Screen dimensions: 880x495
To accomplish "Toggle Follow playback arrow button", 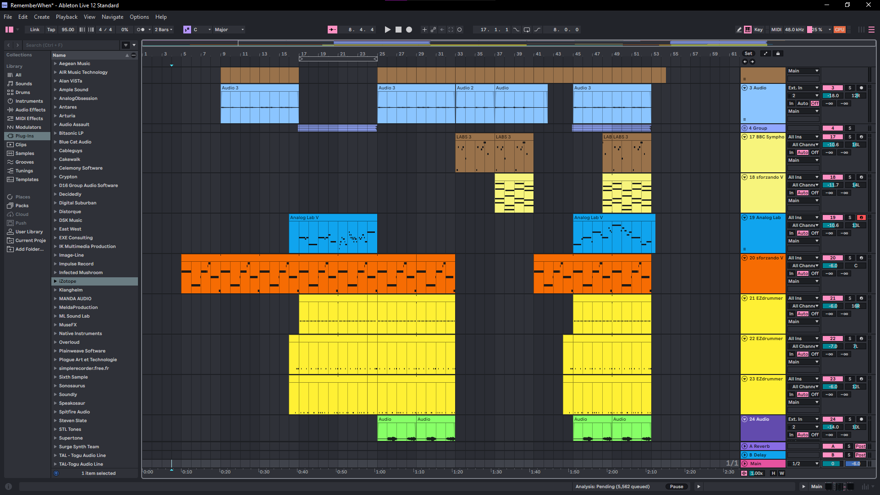I will pyautogui.click(x=332, y=30).
